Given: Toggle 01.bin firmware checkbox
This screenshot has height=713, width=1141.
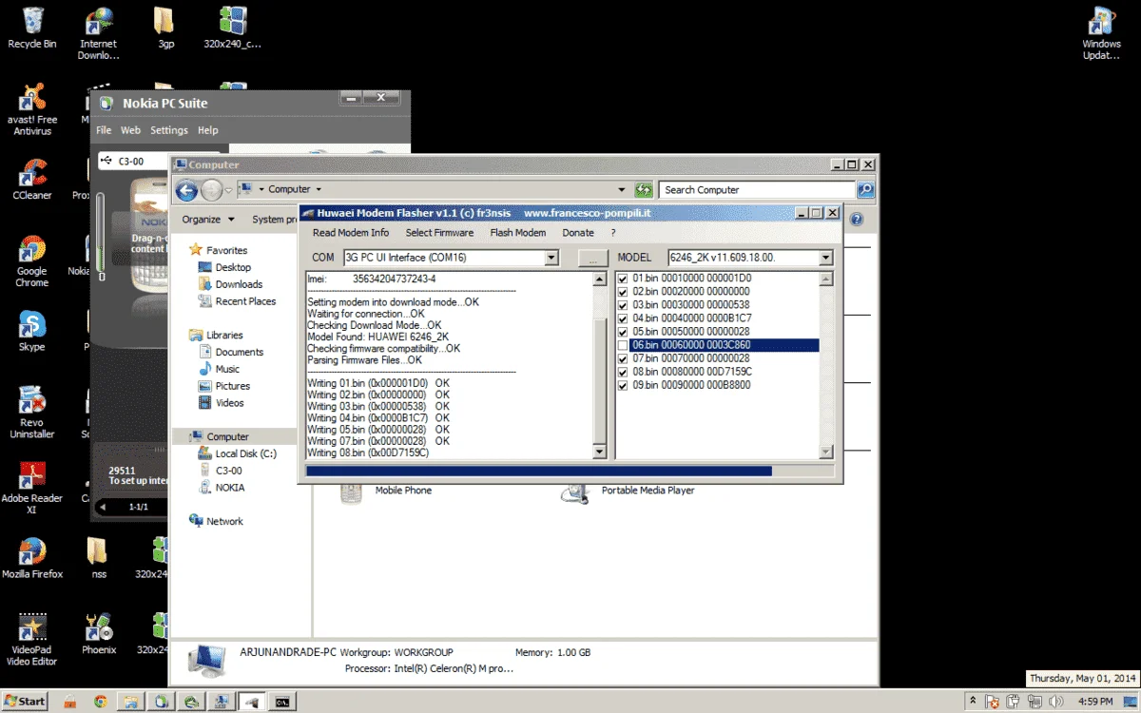Looking at the screenshot, I should click(623, 279).
